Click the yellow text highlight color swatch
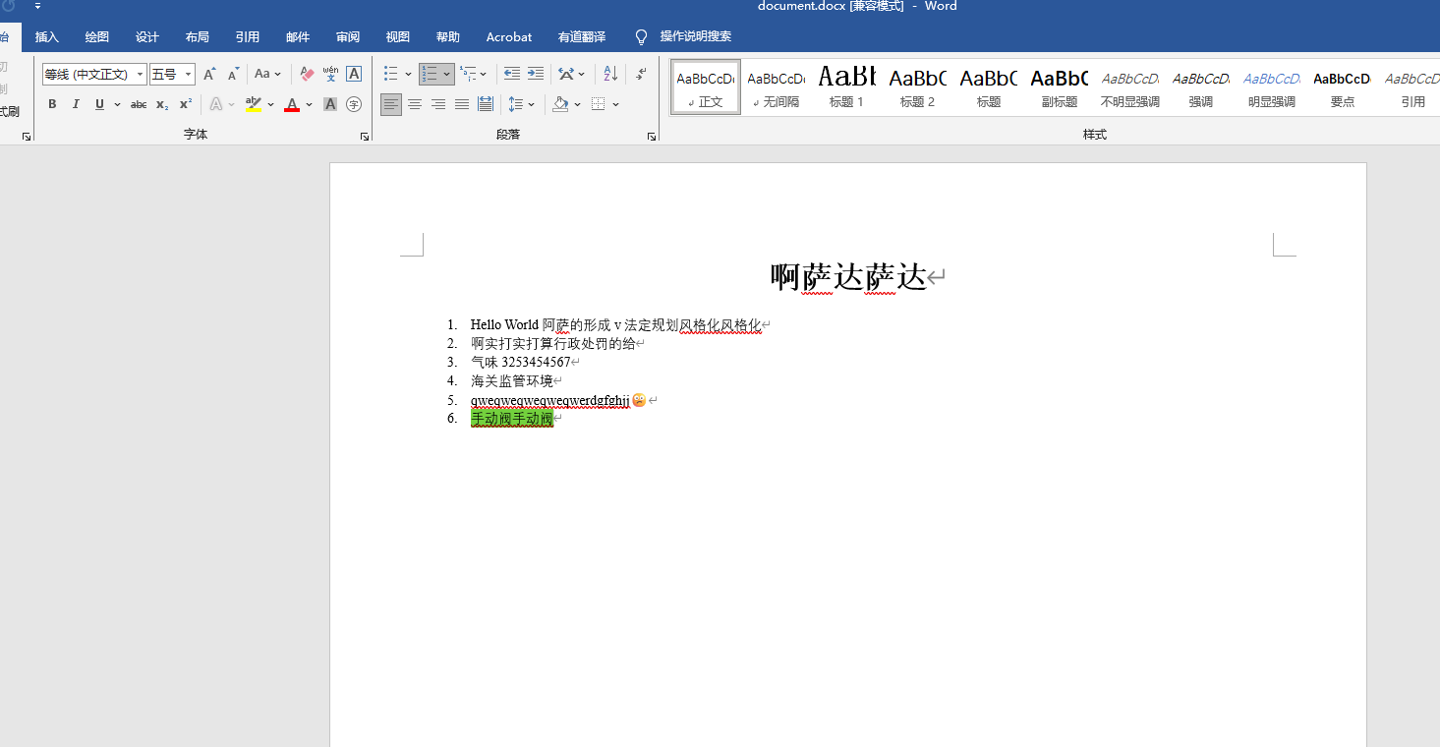 pos(254,109)
